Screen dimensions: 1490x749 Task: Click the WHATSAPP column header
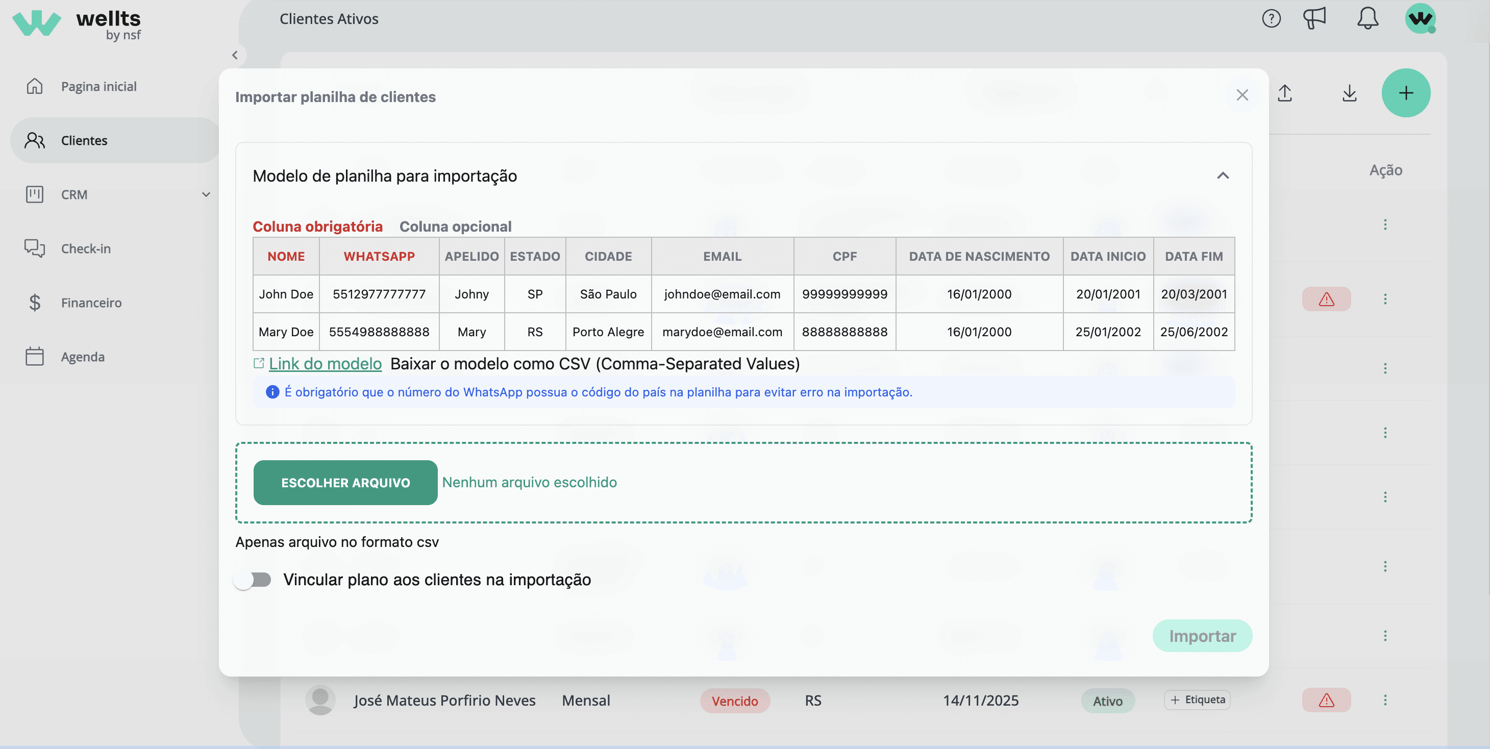[379, 256]
